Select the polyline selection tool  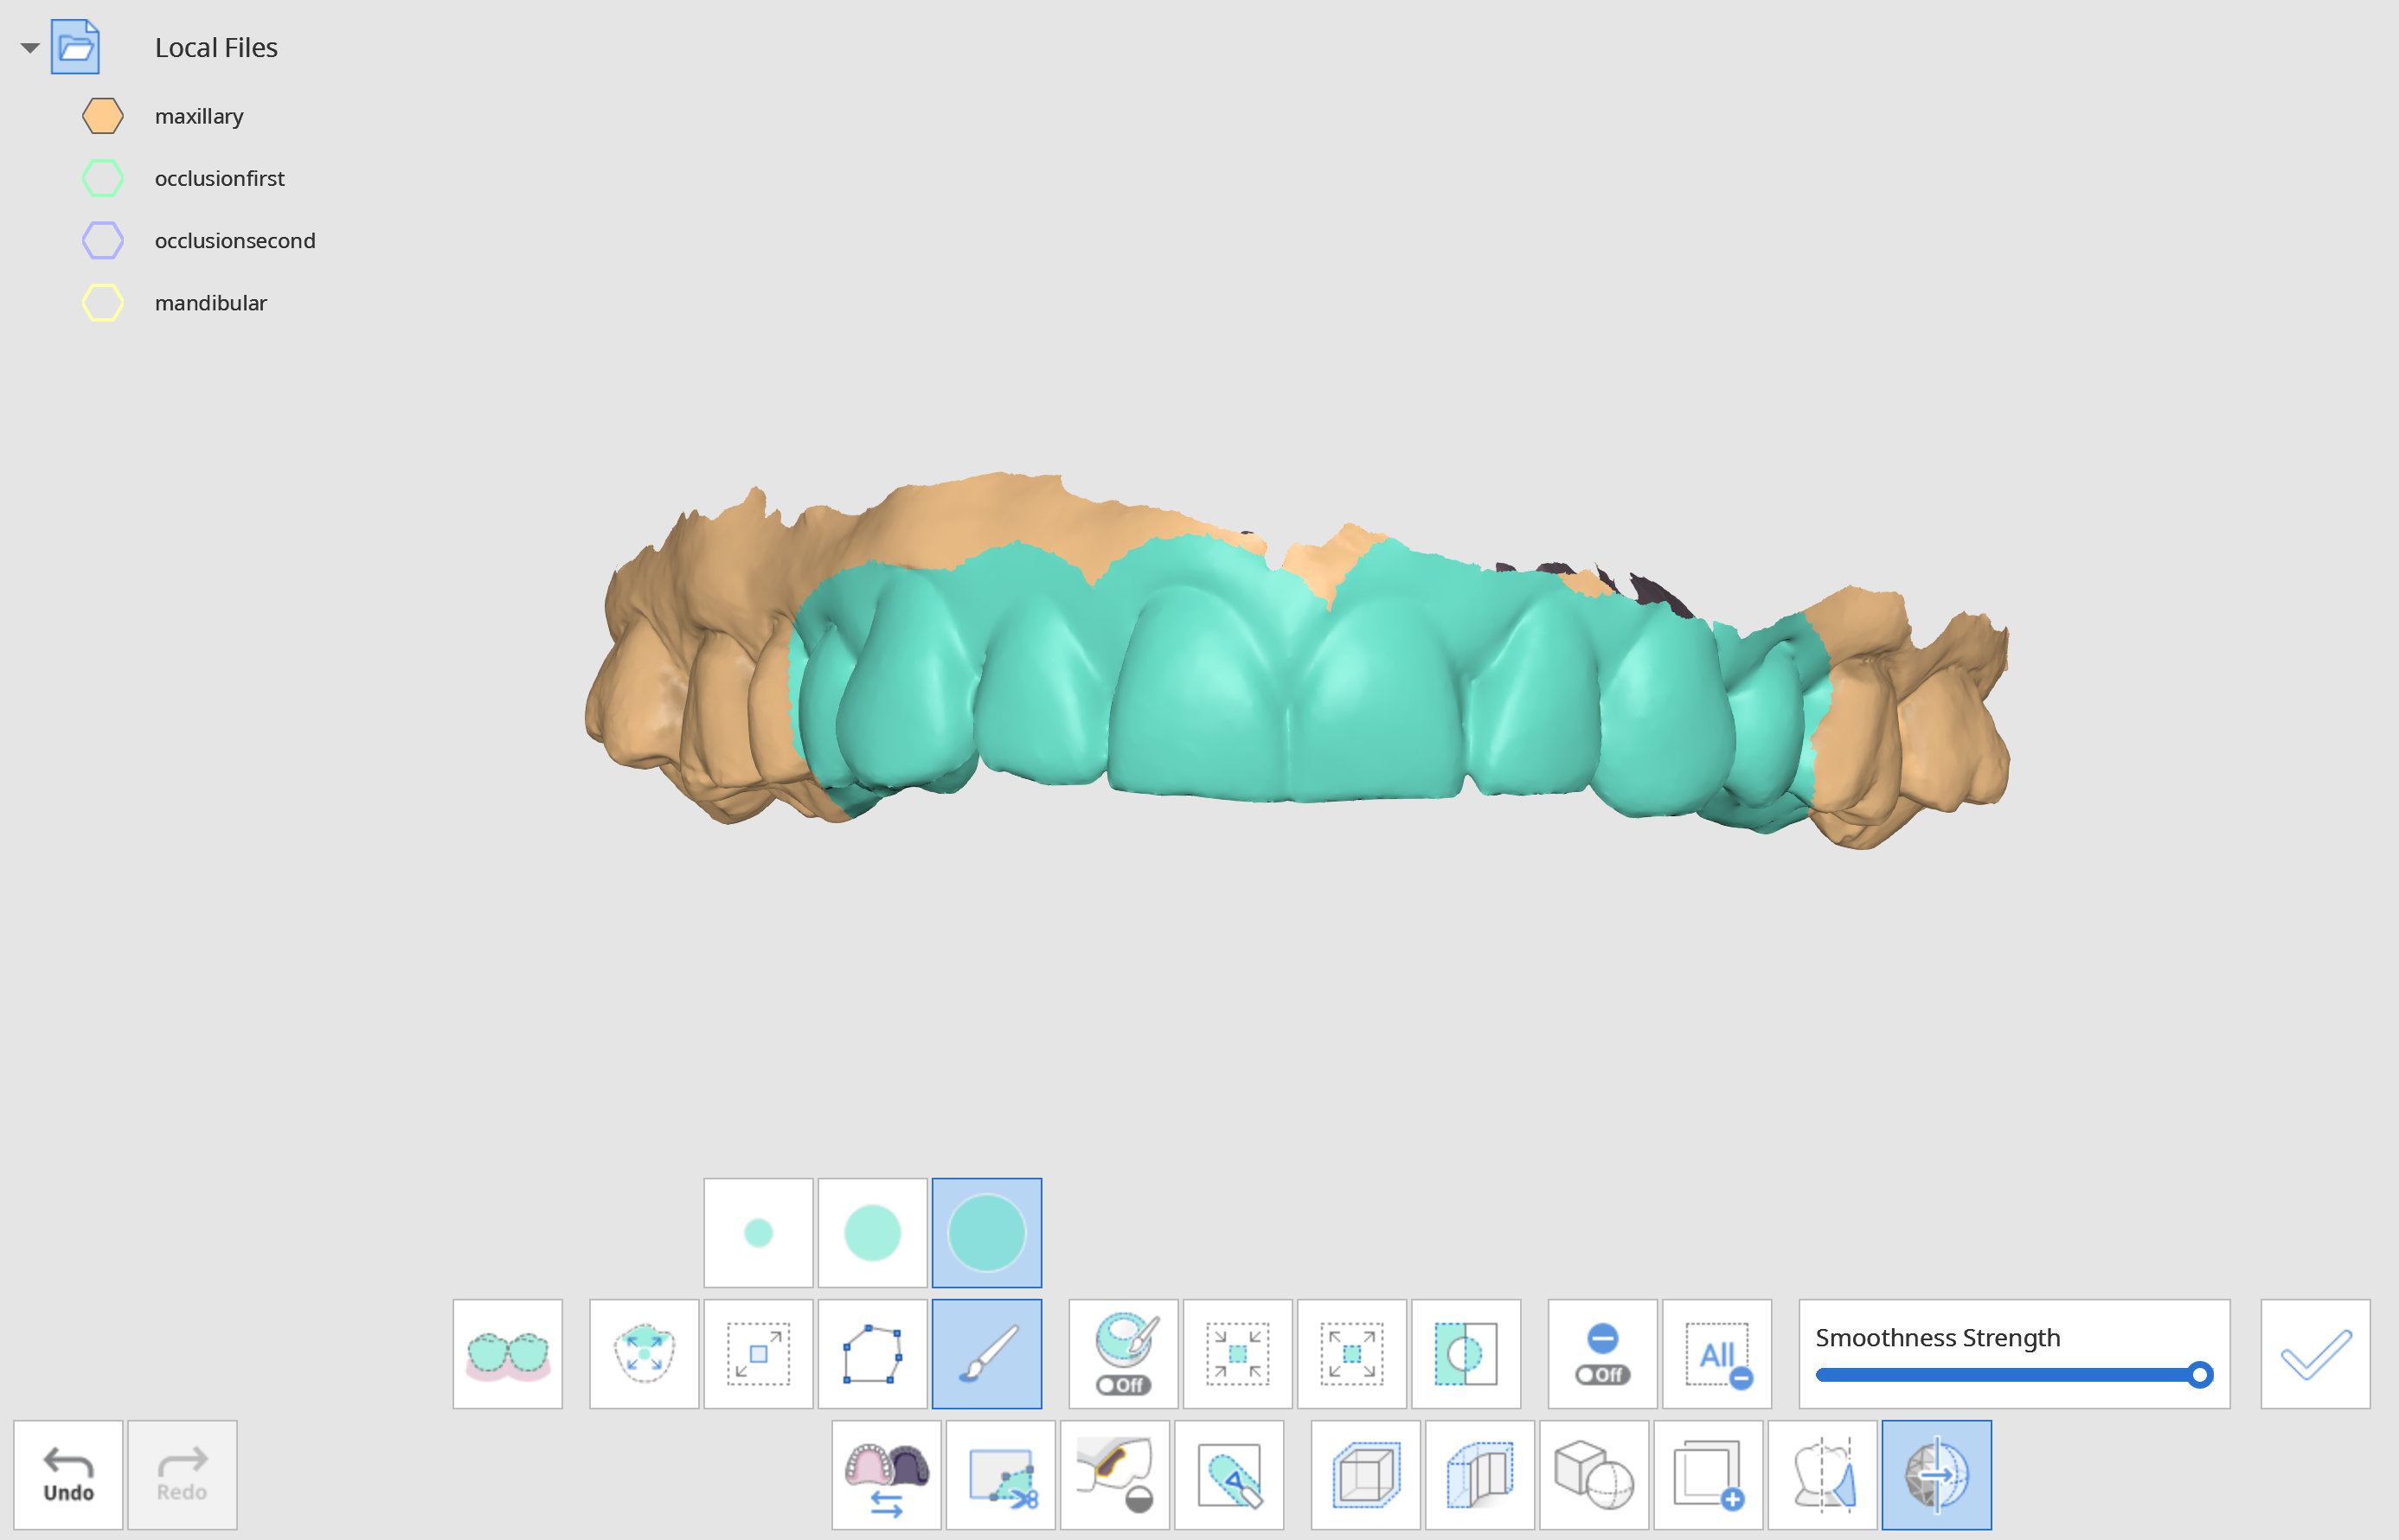tap(872, 1354)
